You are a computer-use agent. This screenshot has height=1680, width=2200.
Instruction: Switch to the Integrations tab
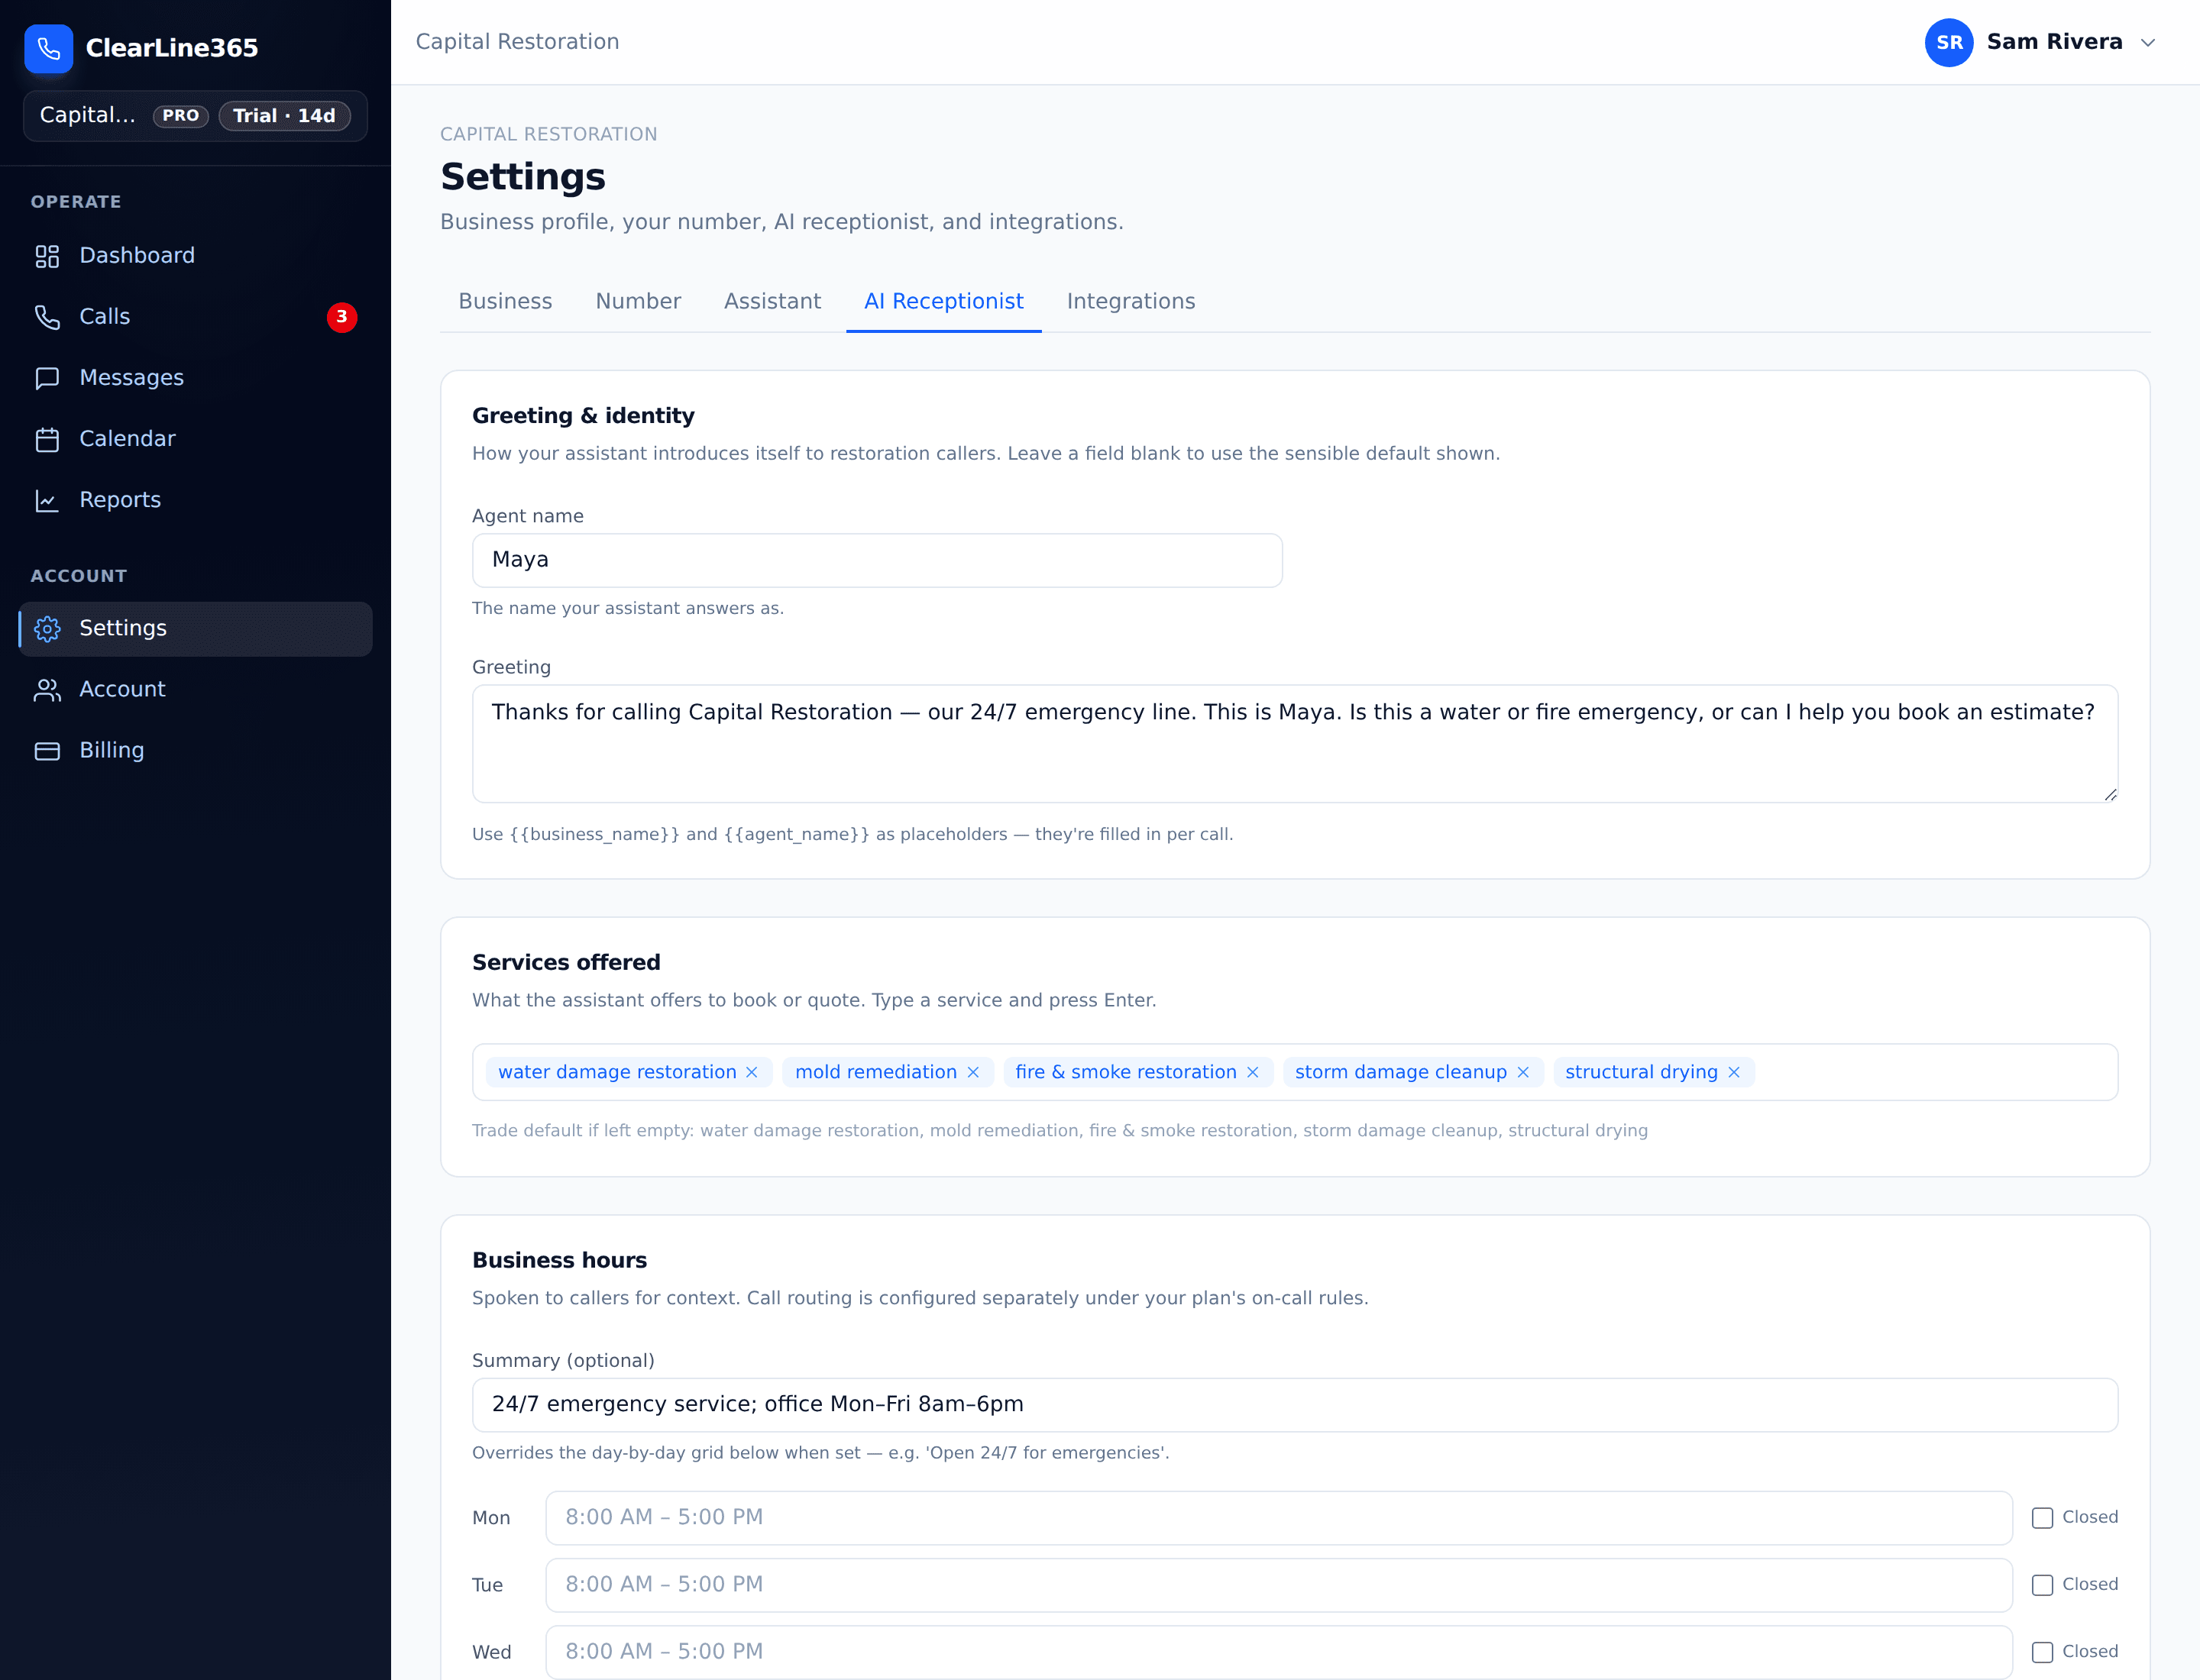[1131, 301]
